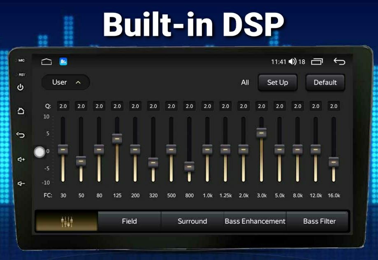Click the 200 Hz band slider handle

(135, 149)
